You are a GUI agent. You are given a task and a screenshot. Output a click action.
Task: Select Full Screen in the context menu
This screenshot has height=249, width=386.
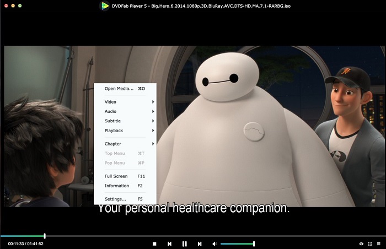[x=125, y=176]
